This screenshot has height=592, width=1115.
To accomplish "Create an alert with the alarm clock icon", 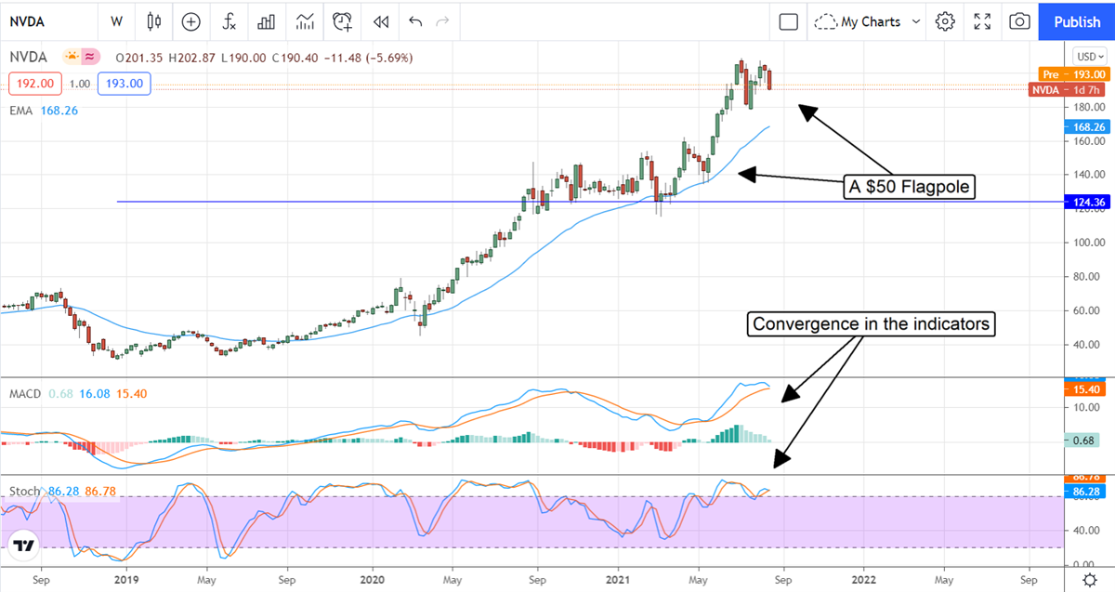I will pos(344,21).
